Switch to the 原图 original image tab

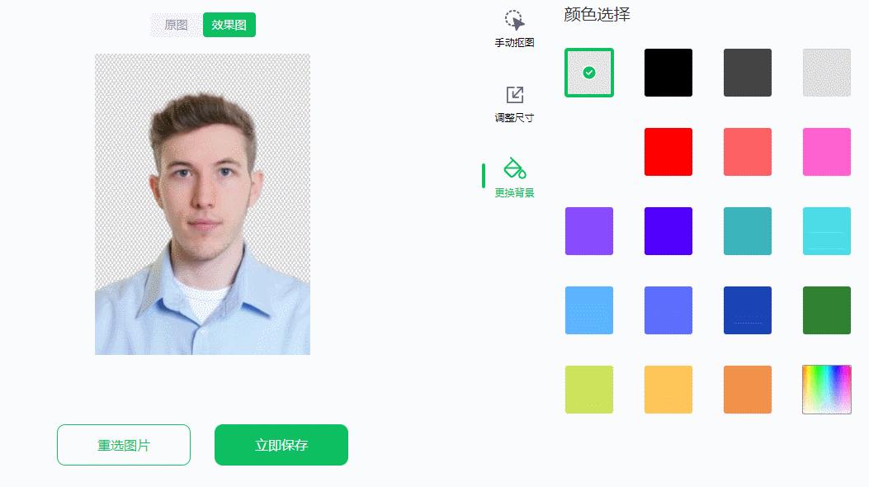click(x=174, y=25)
